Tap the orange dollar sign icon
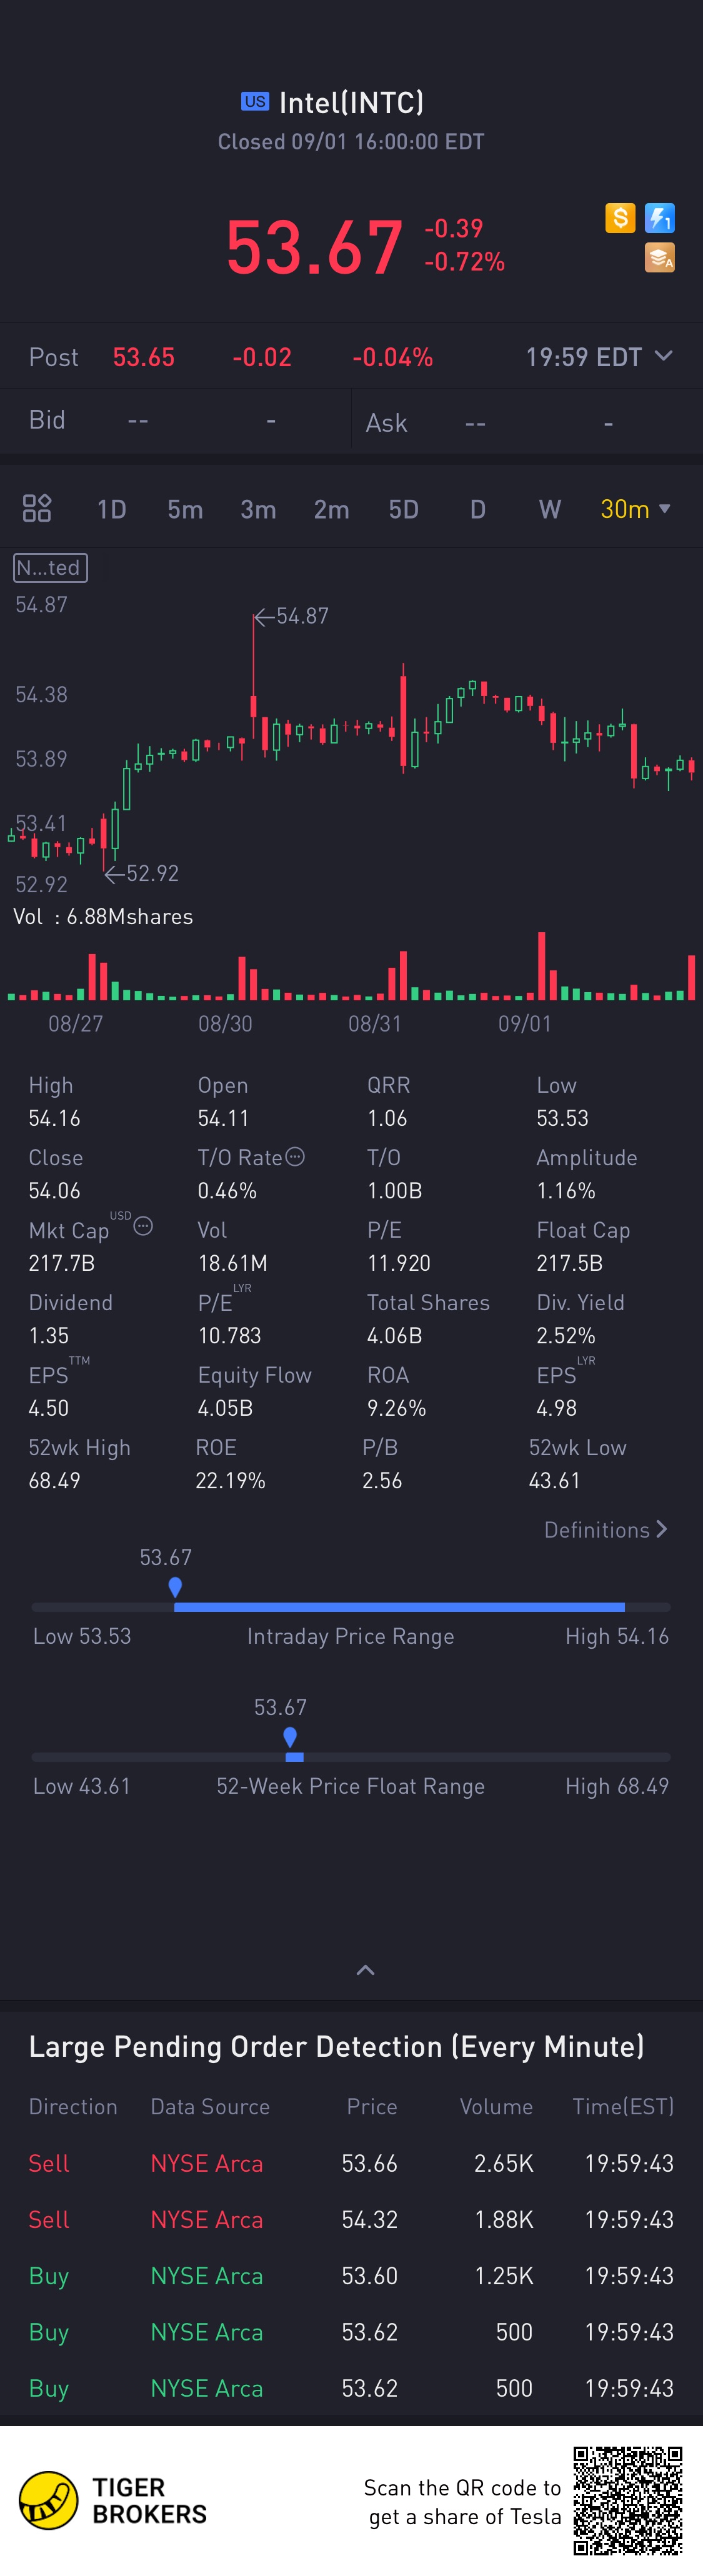703x2576 pixels. click(620, 218)
